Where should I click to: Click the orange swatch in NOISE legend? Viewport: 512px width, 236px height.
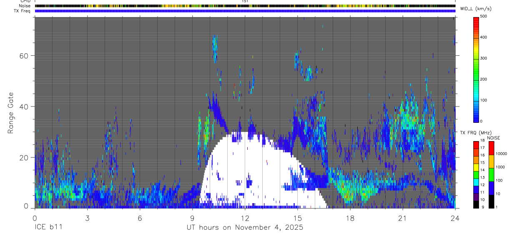pos(492,161)
